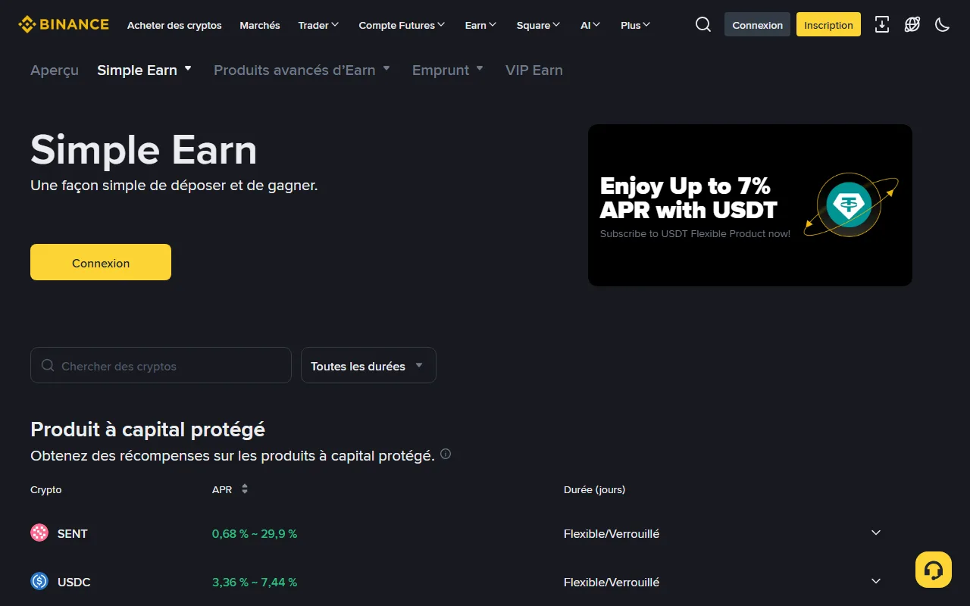Click the SENT crypto name
The height and width of the screenshot is (606, 970).
click(x=73, y=533)
